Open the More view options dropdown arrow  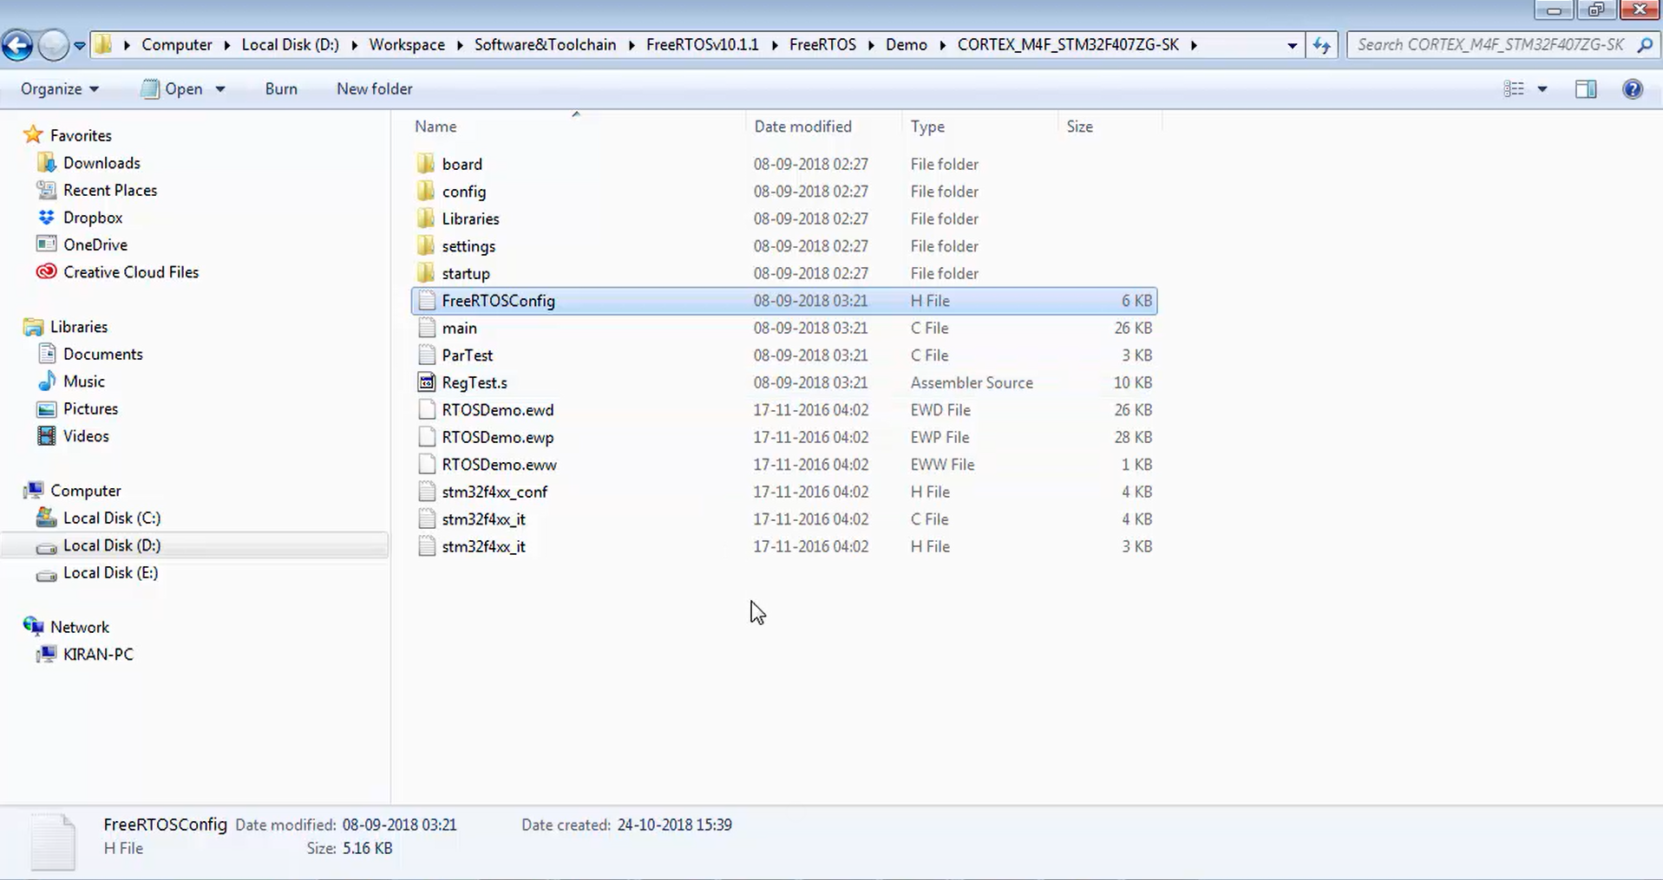click(1542, 89)
